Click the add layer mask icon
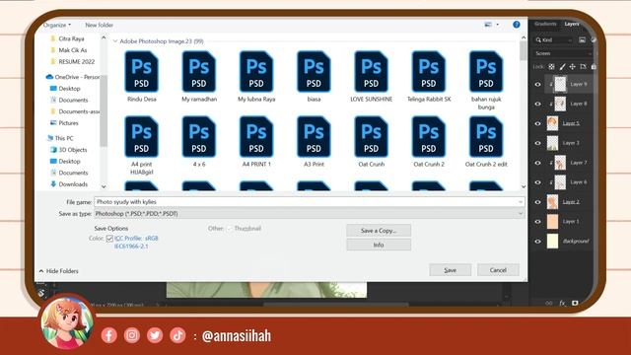Viewport: 631px width, 355px height. tap(575, 303)
